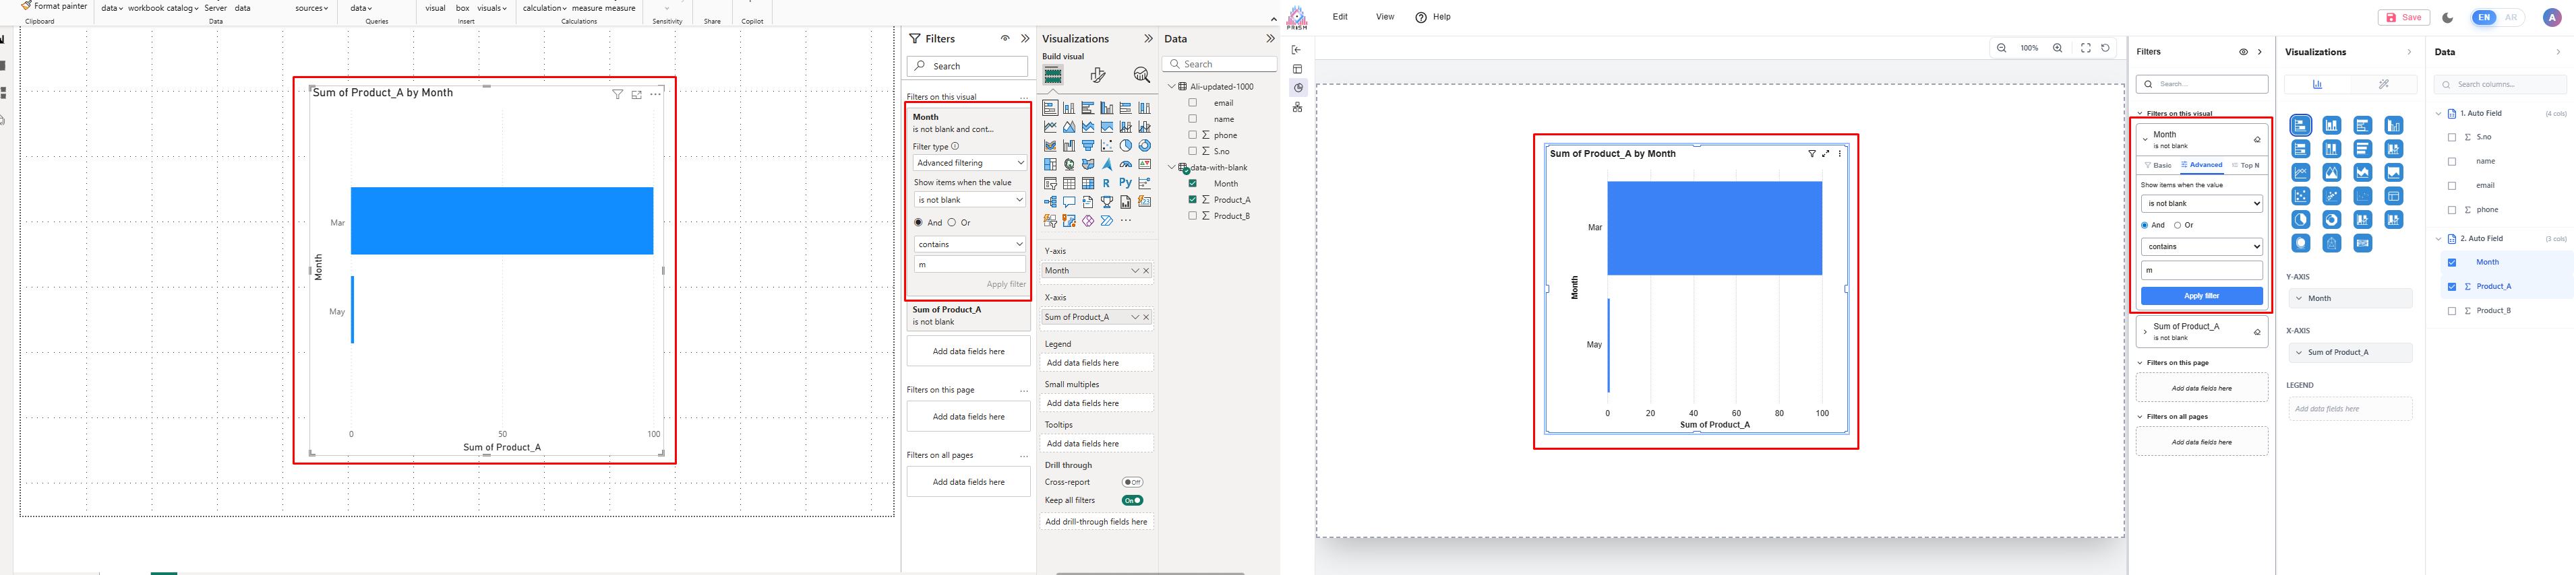
Task: Open Filter type 'Advanced filtering' dropdown in Power BI
Action: pyautogui.click(x=968, y=163)
